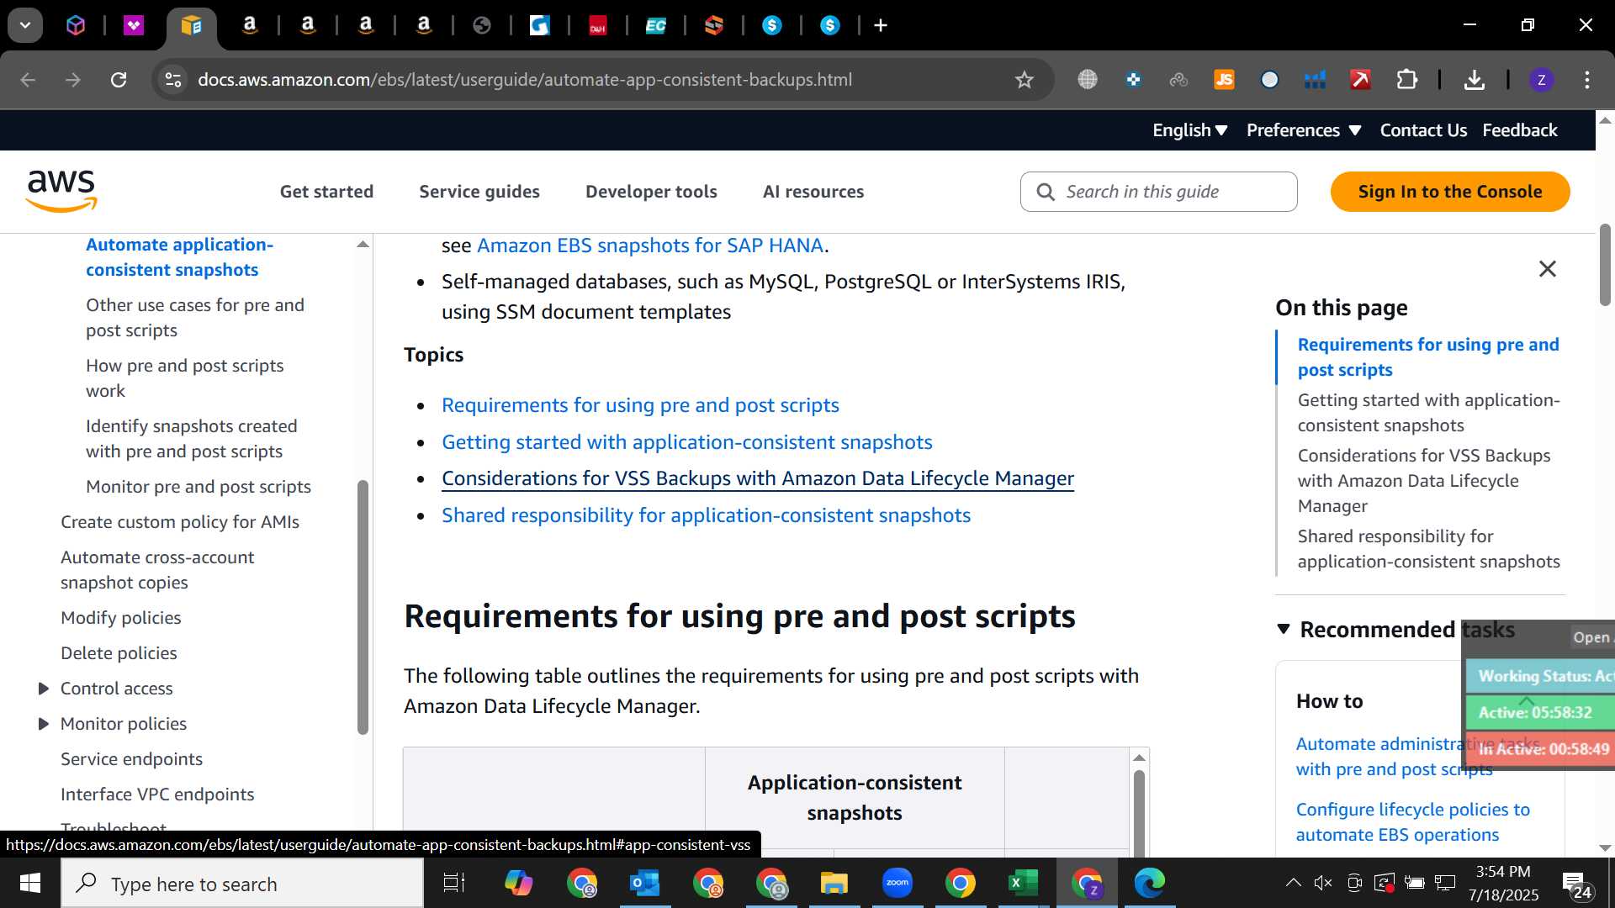Jump to Getting started section in On this page
Viewport: 1615px width, 908px height.
[1428, 413]
